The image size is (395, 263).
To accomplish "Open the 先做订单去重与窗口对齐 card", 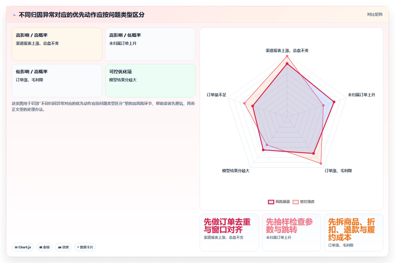I will pyautogui.click(x=229, y=233).
